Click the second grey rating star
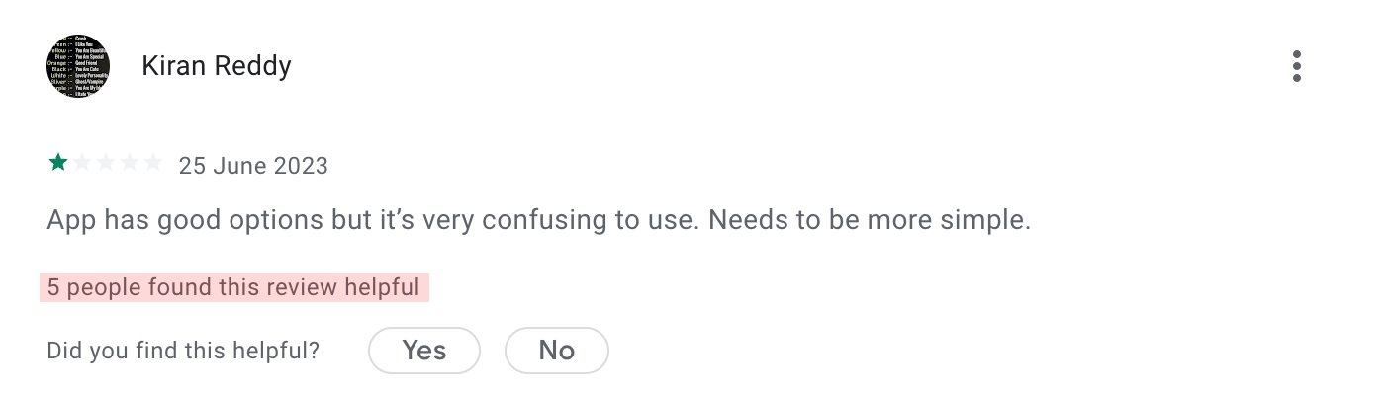This screenshot has width=1385, height=395. [x=82, y=163]
